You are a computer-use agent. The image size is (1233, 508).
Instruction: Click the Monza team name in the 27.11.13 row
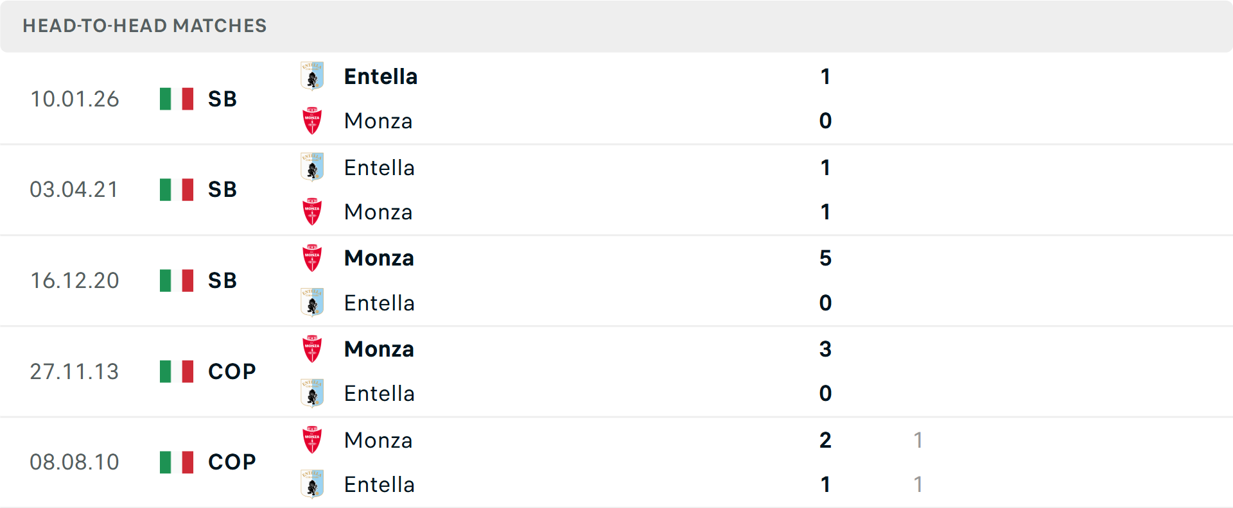(x=379, y=349)
